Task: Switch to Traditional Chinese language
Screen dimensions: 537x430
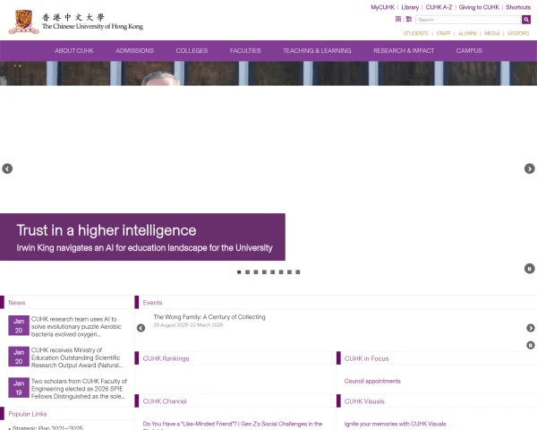Action: [408, 19]
